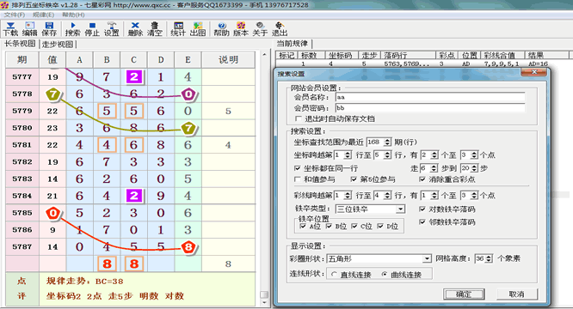Click the olive pentagon 7 in row 5778
This screenshot has width=573, height=309.
tap(53, 94)
